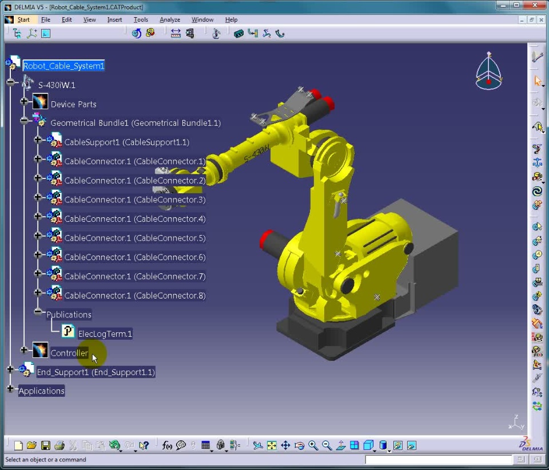Open the Tools menu
549x470 pixels.
coord(141,19)
